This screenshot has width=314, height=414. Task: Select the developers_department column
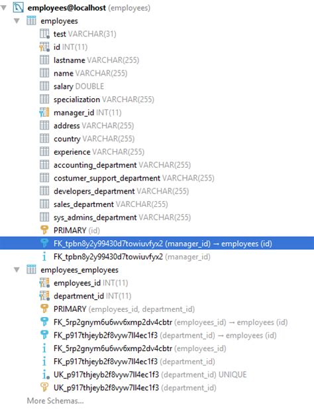tap(121, 191)
